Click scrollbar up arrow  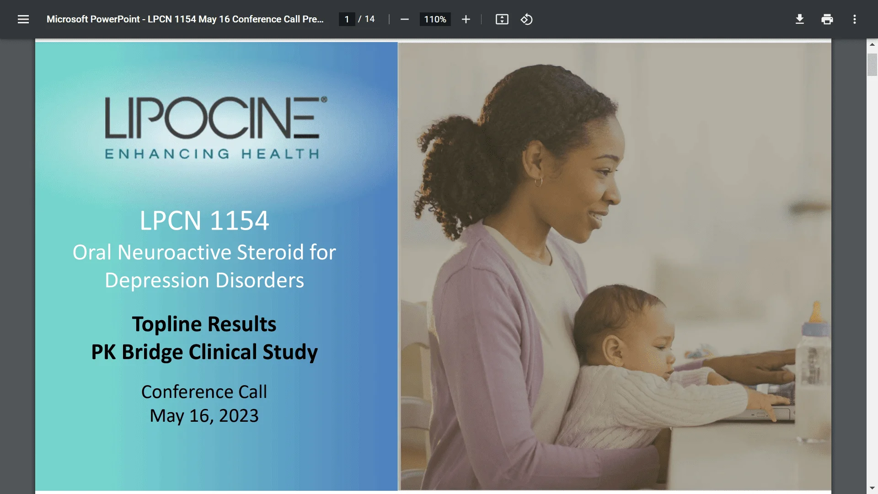872,44
